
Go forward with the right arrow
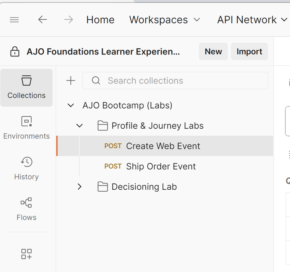coord(68,20)
